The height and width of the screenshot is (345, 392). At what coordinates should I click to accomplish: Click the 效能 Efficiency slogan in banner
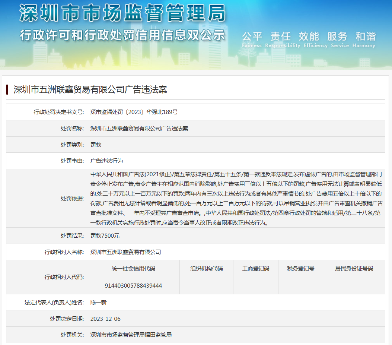point(310,39)
